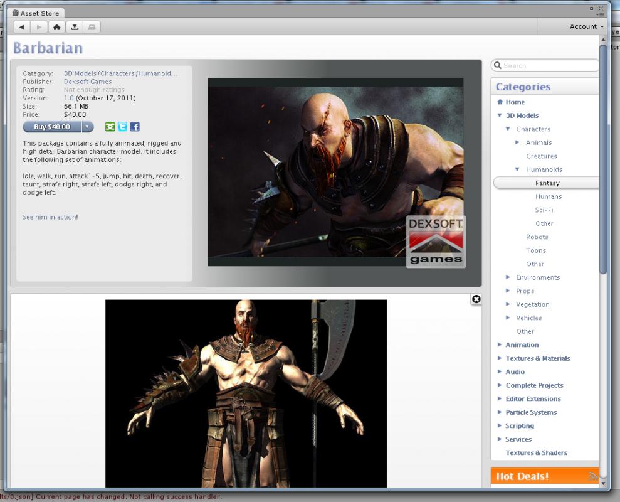Click the vertical scrollbar thumb

point(603,159)
